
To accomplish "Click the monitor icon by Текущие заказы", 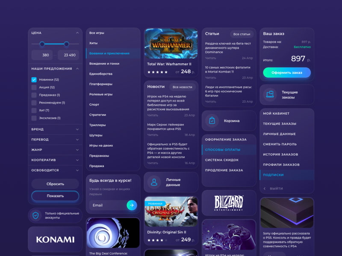I will (x=270, y=94).
